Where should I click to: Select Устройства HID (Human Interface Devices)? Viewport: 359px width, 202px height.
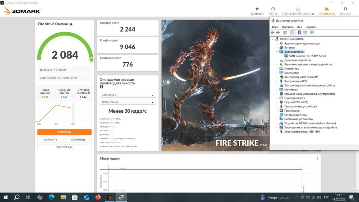[310, 123]
